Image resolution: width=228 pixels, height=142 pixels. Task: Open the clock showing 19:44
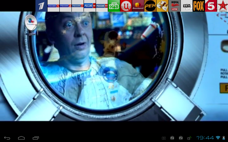pos(205,138)
